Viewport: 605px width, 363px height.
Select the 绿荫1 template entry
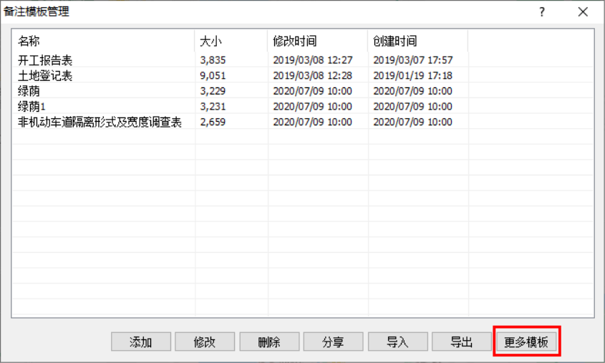[32, 107]
